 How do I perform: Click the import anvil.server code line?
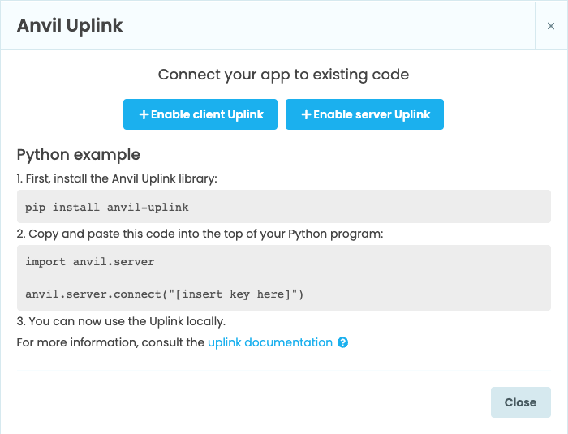point(90,262)
